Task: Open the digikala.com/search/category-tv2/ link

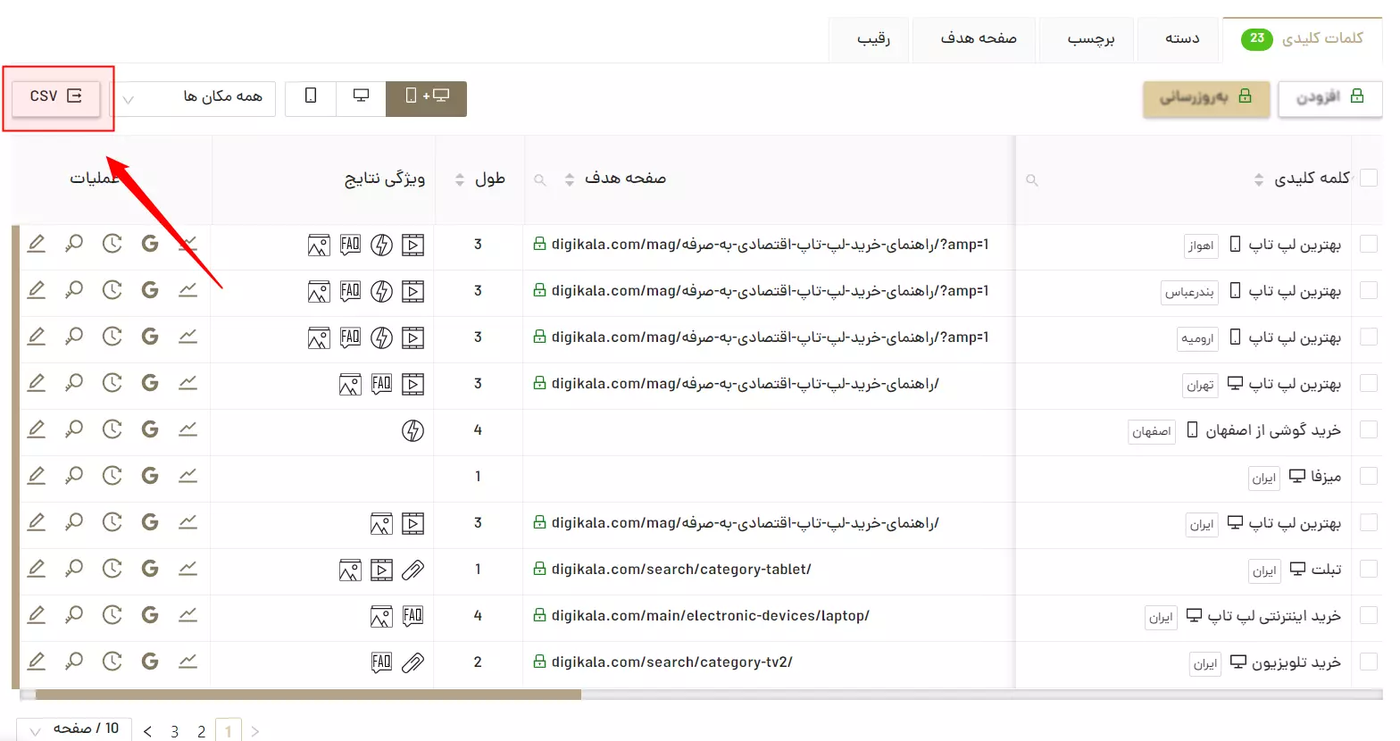Action: (671, 662)
